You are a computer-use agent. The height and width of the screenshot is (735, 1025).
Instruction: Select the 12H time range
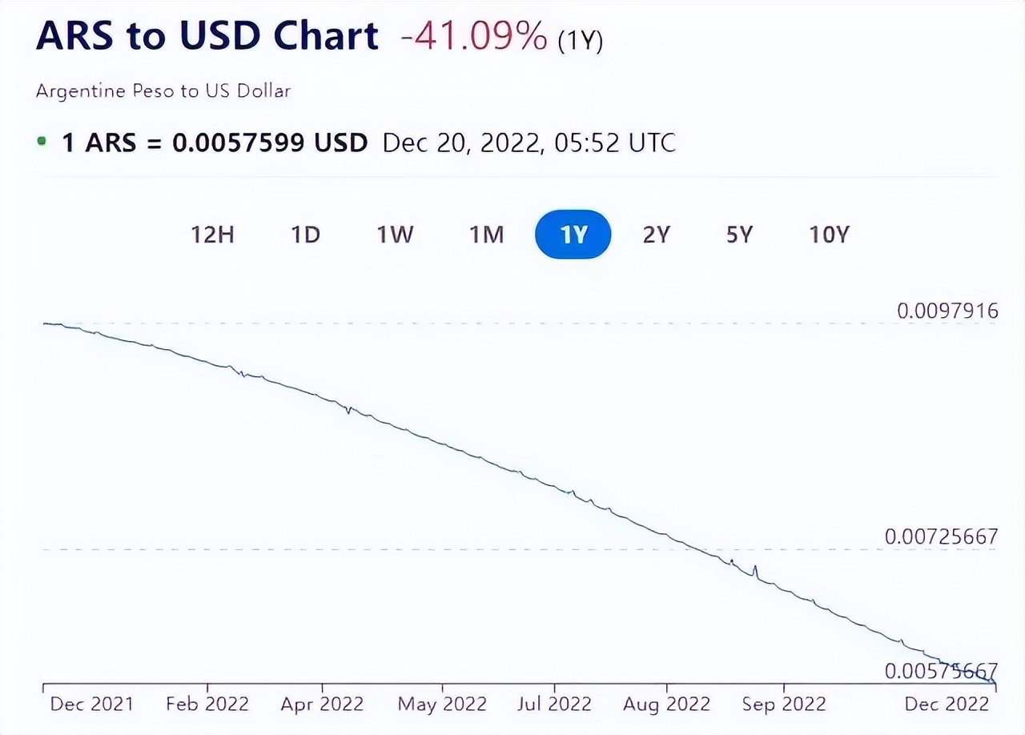click(211, 235)
